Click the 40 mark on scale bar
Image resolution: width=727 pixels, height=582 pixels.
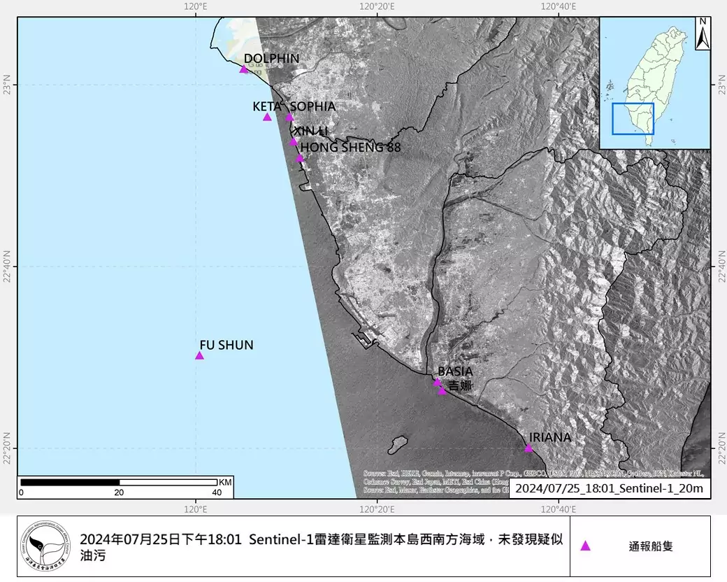[x=217, y=492]
